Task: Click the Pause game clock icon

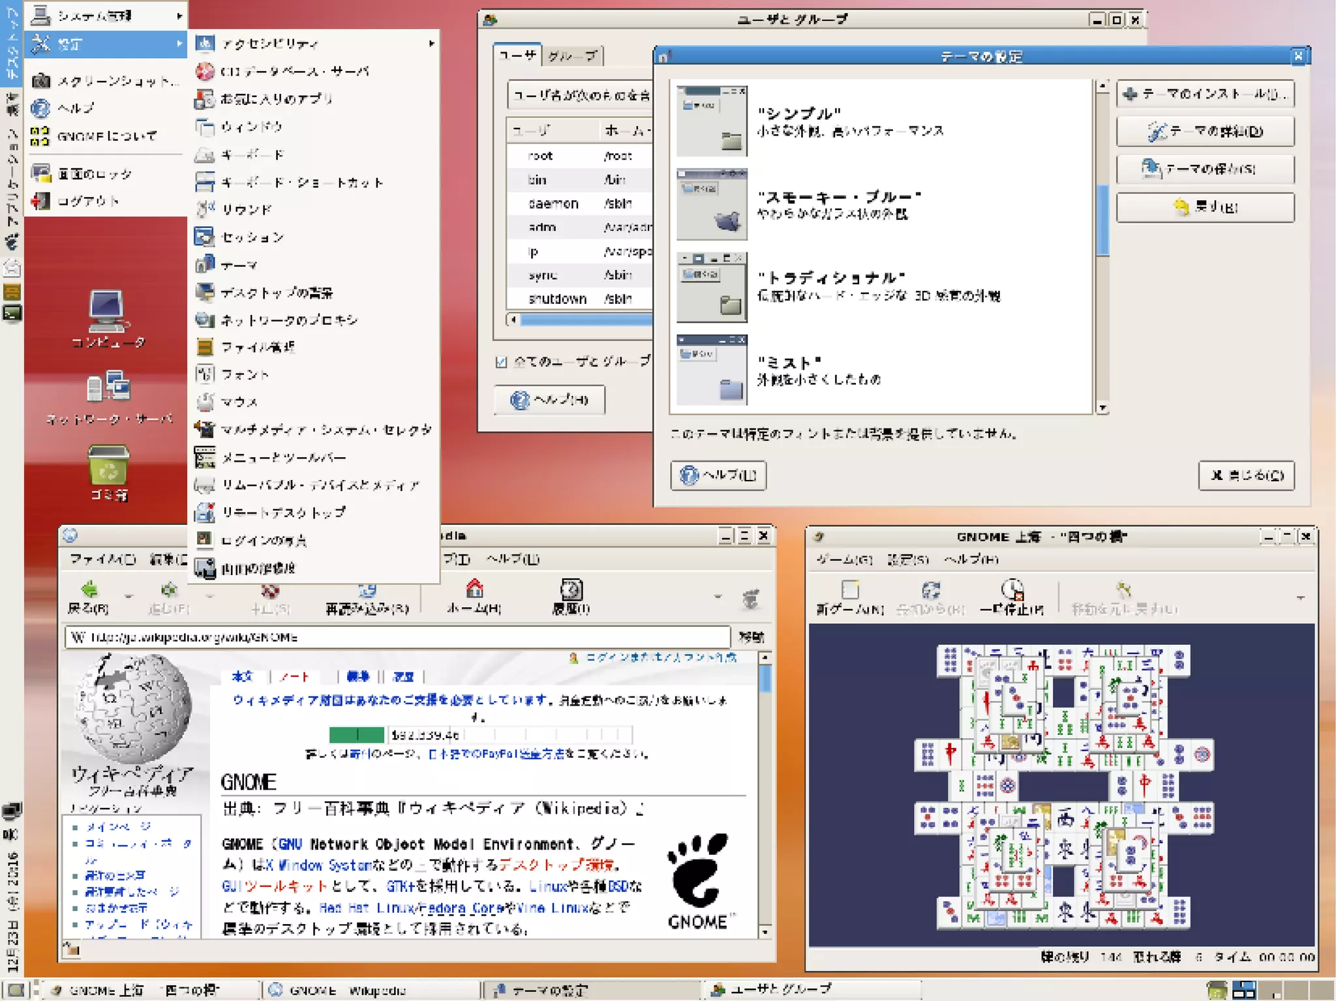Action: pos(1012,590)
